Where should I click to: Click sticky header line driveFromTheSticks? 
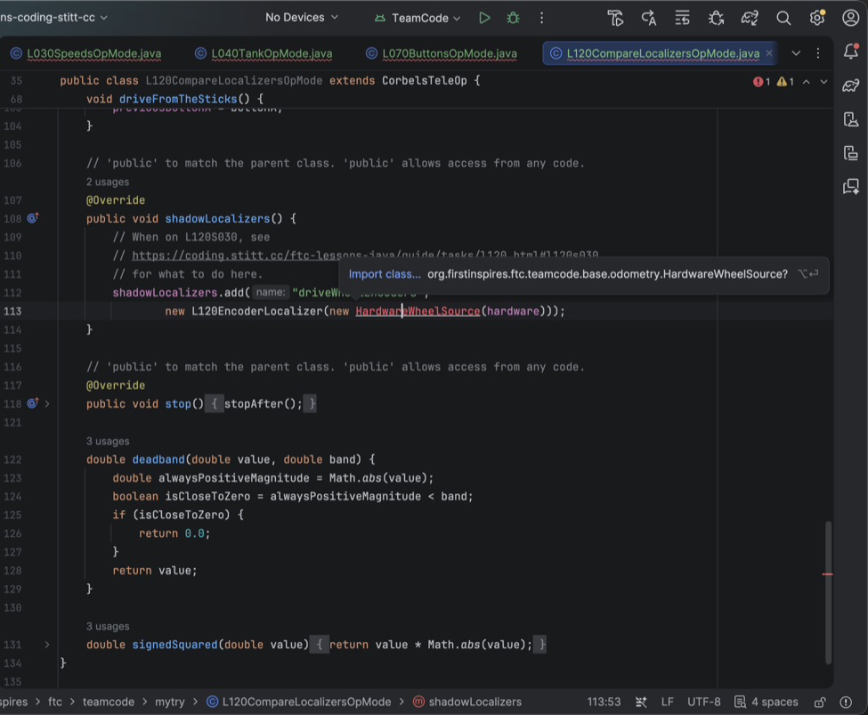coord(174,99)
